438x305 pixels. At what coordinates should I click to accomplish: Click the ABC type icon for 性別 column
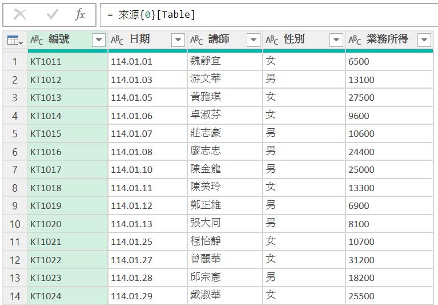click(271, 39)
